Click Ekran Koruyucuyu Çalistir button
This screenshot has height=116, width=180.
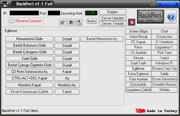pyautogui.click(x=29, y=92)
